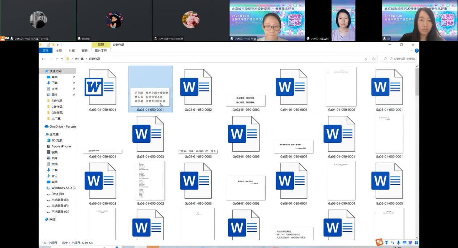Open the B类作品 quick access folder
The height and width of the screenshot is (248, 458).
coord(57,101)
